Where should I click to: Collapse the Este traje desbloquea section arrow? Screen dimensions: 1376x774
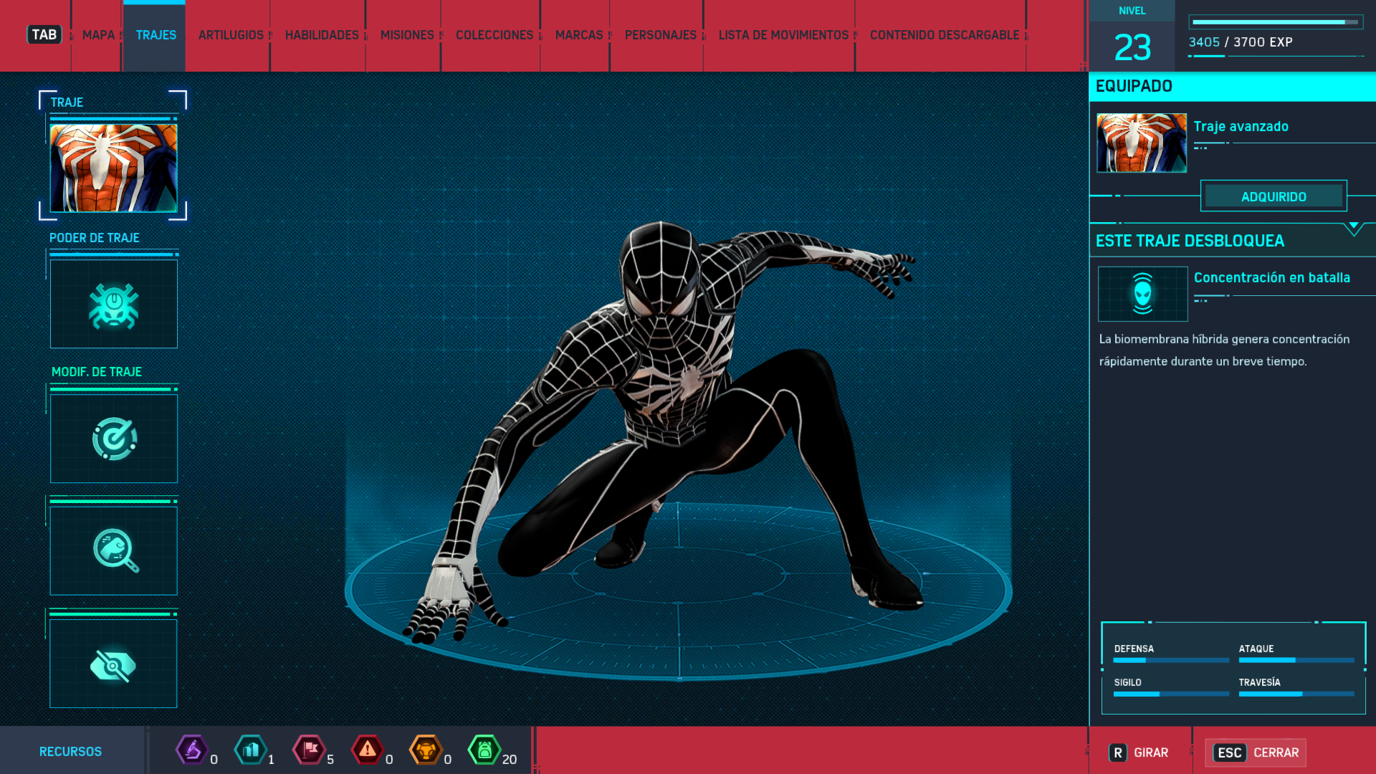tap(1353, 227)
